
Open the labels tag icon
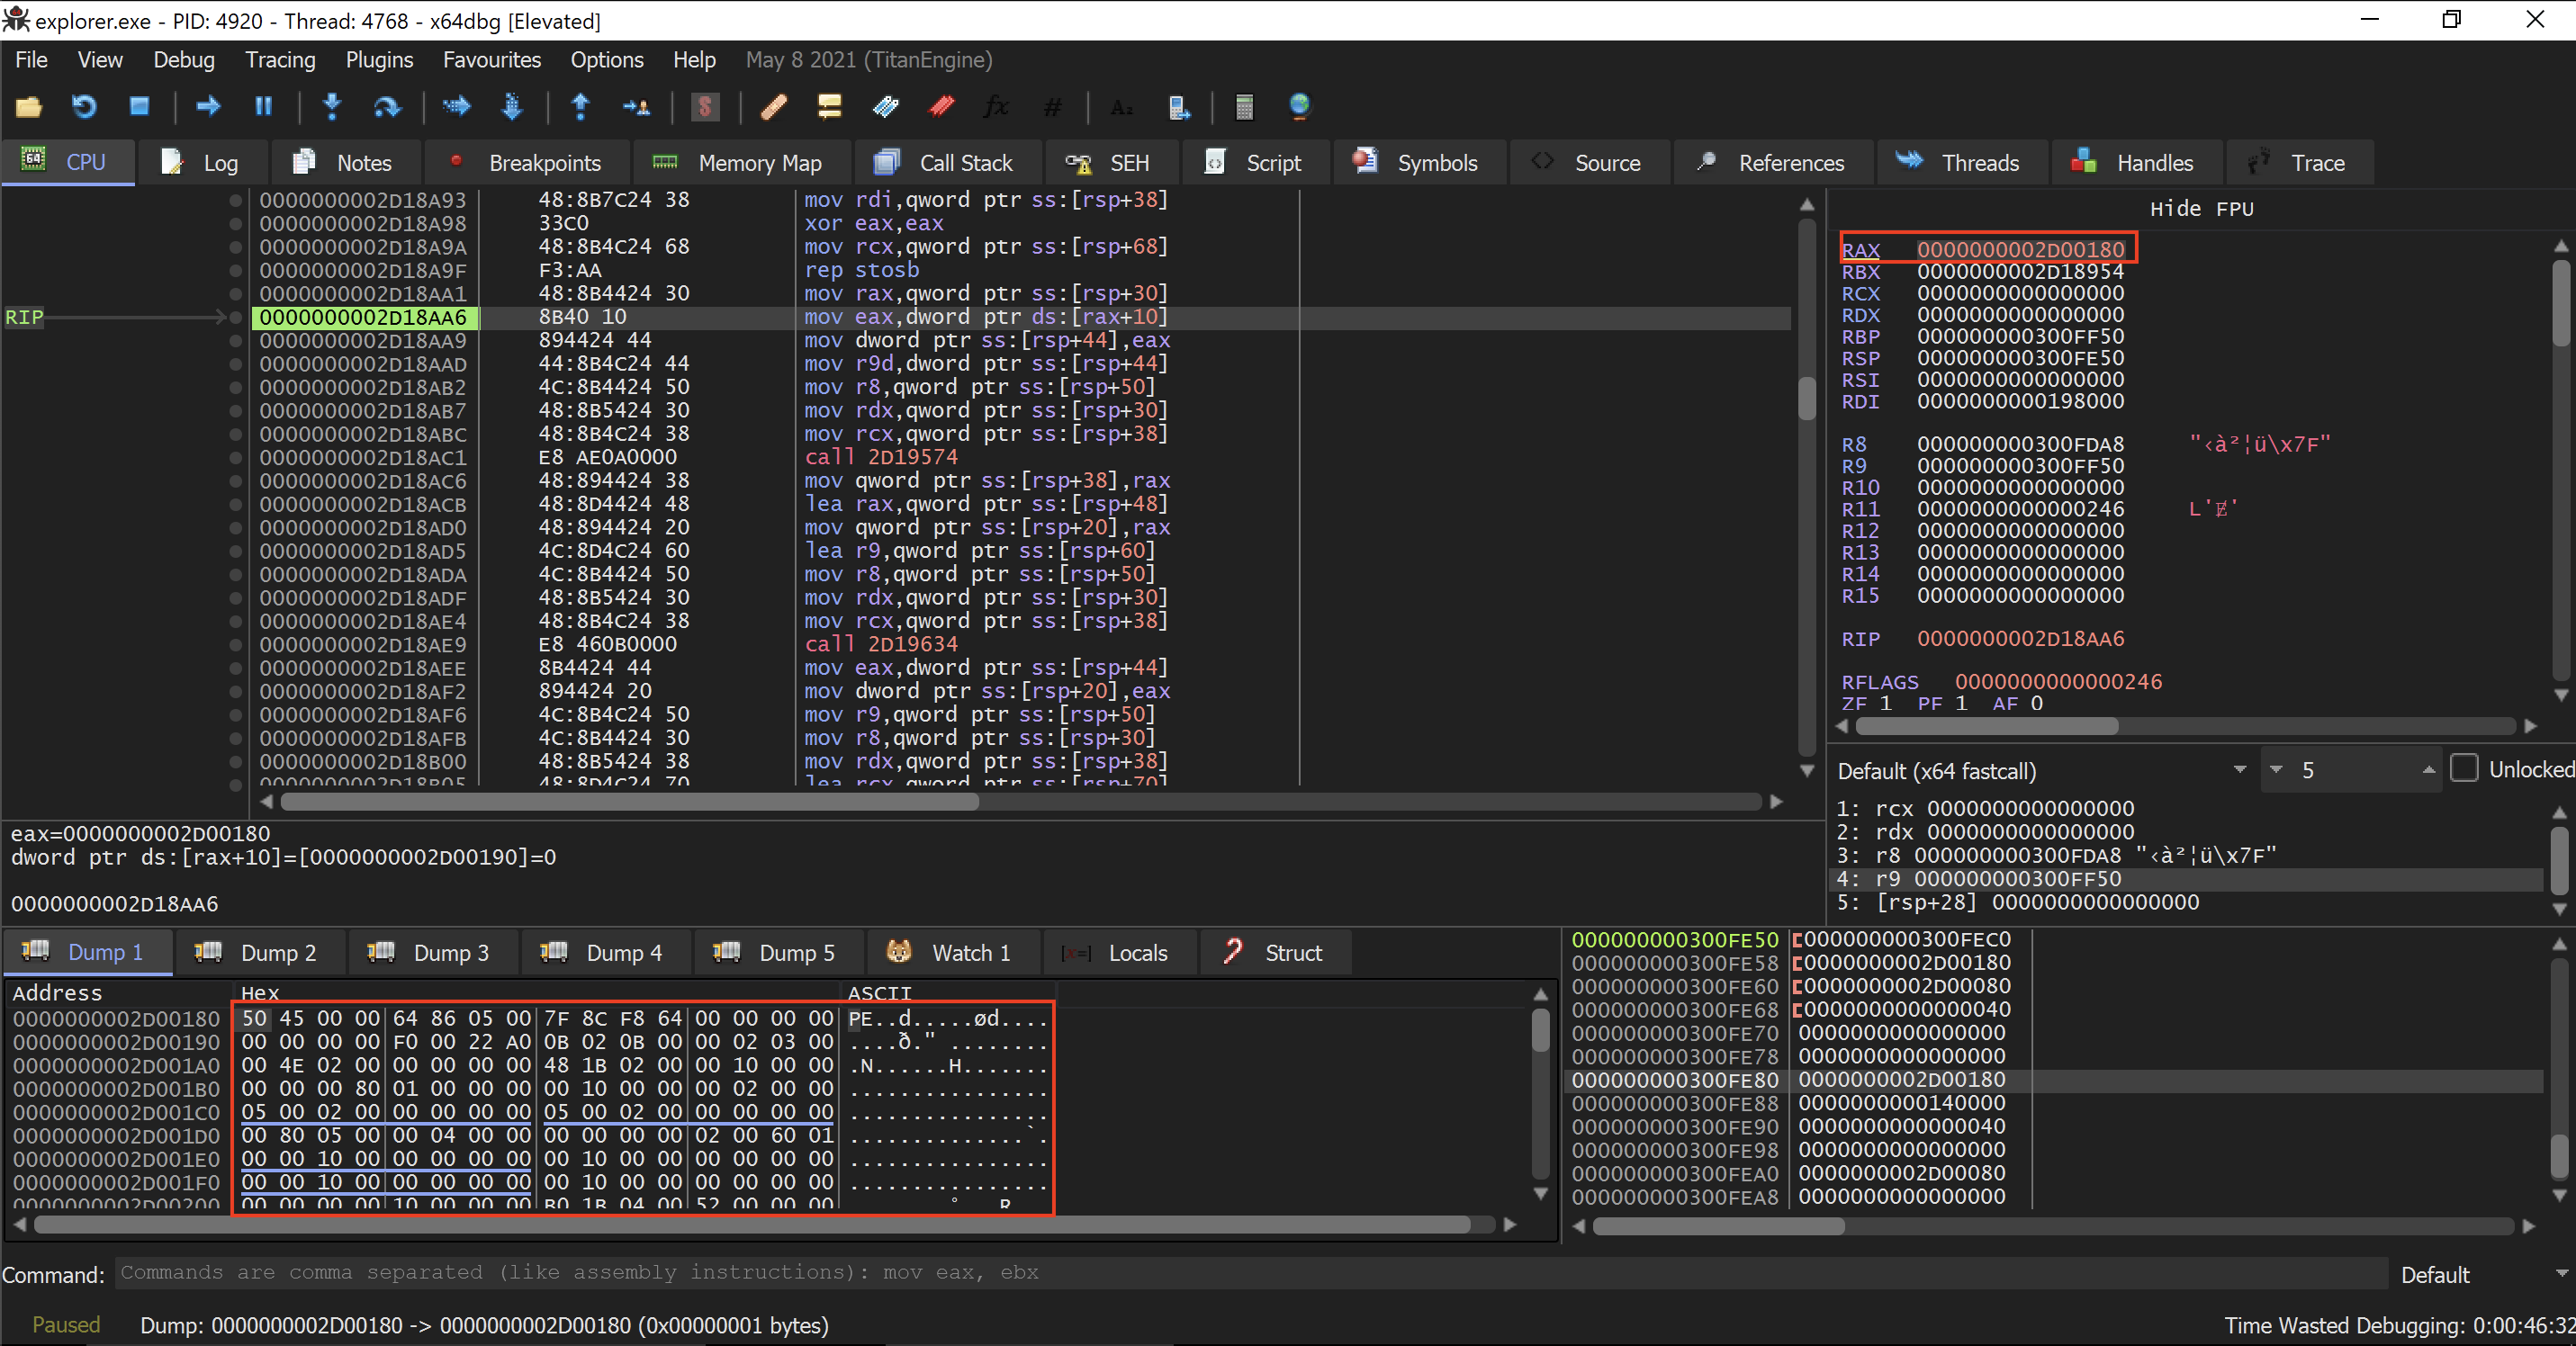point(885,107)
